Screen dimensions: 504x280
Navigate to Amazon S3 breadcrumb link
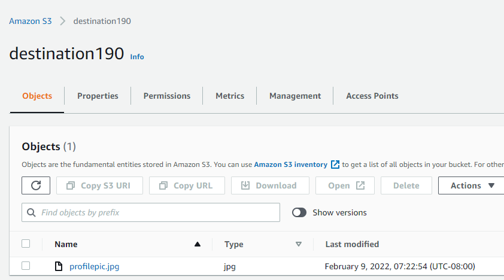(x=31, y=21)
